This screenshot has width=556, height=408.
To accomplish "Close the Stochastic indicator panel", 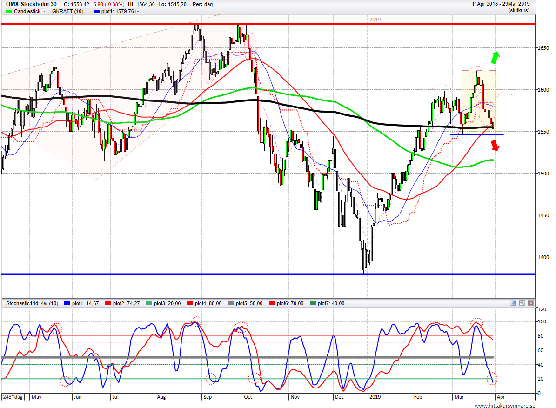I will [531, 303].
